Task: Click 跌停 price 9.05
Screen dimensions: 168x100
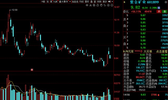Action: point(165,74)
